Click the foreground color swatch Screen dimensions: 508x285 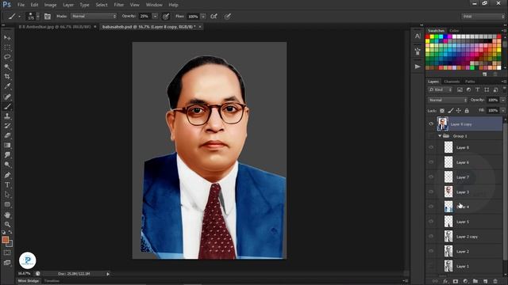(6, 239)
